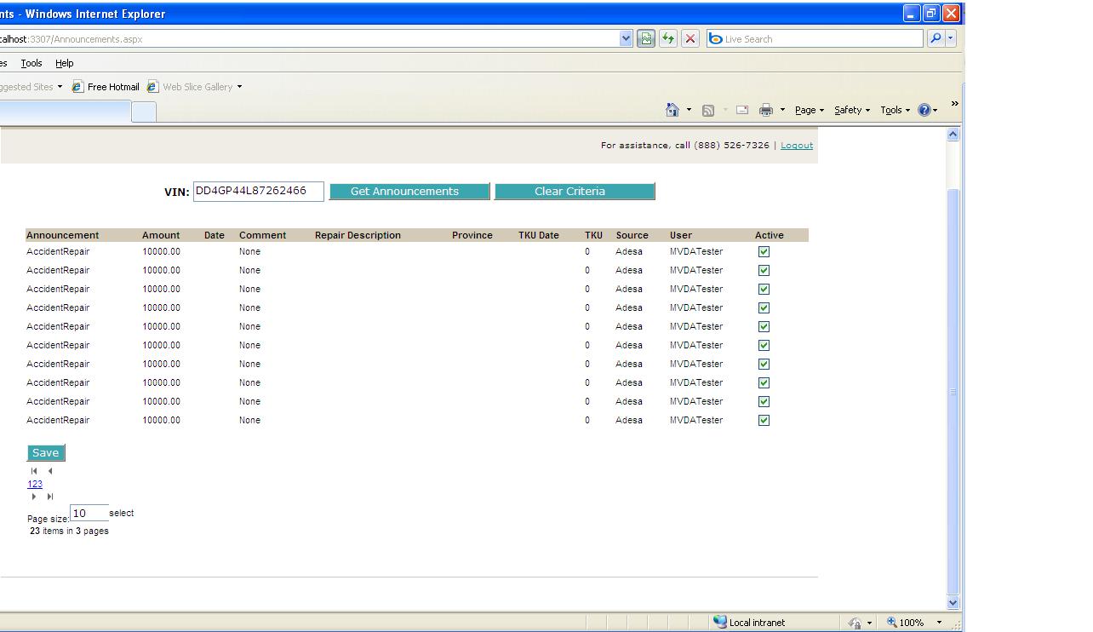Viewport: 1093px width, 632px height.
Task: Toggle Active checkbox in seventh AccidentRepair row
Action: (764, 364)
